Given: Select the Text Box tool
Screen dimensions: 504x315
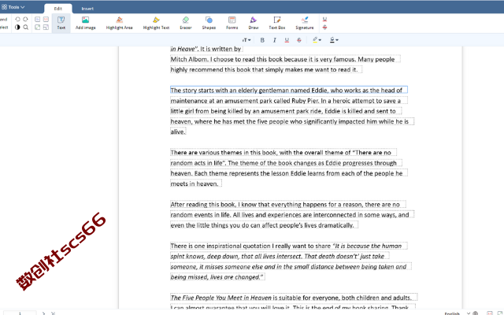Looking at the screenshot, I should coord(277,23).
